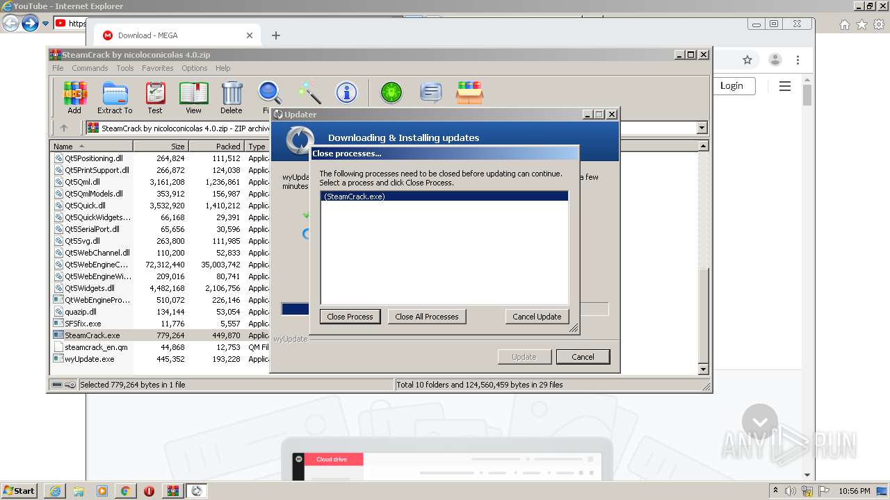Click Internet Explorer forward arrow
The image size is (890, 500).
[x=29, y=24]
